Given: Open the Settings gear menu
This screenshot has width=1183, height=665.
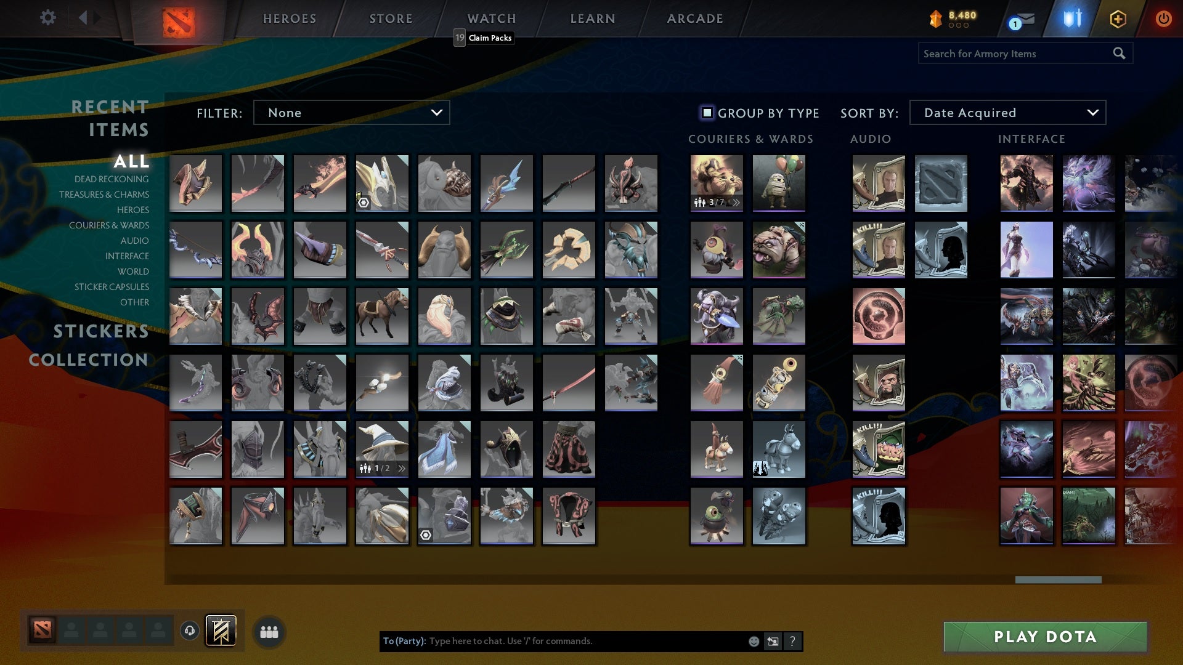Looking at the screenshot, I should coord(48,18).
